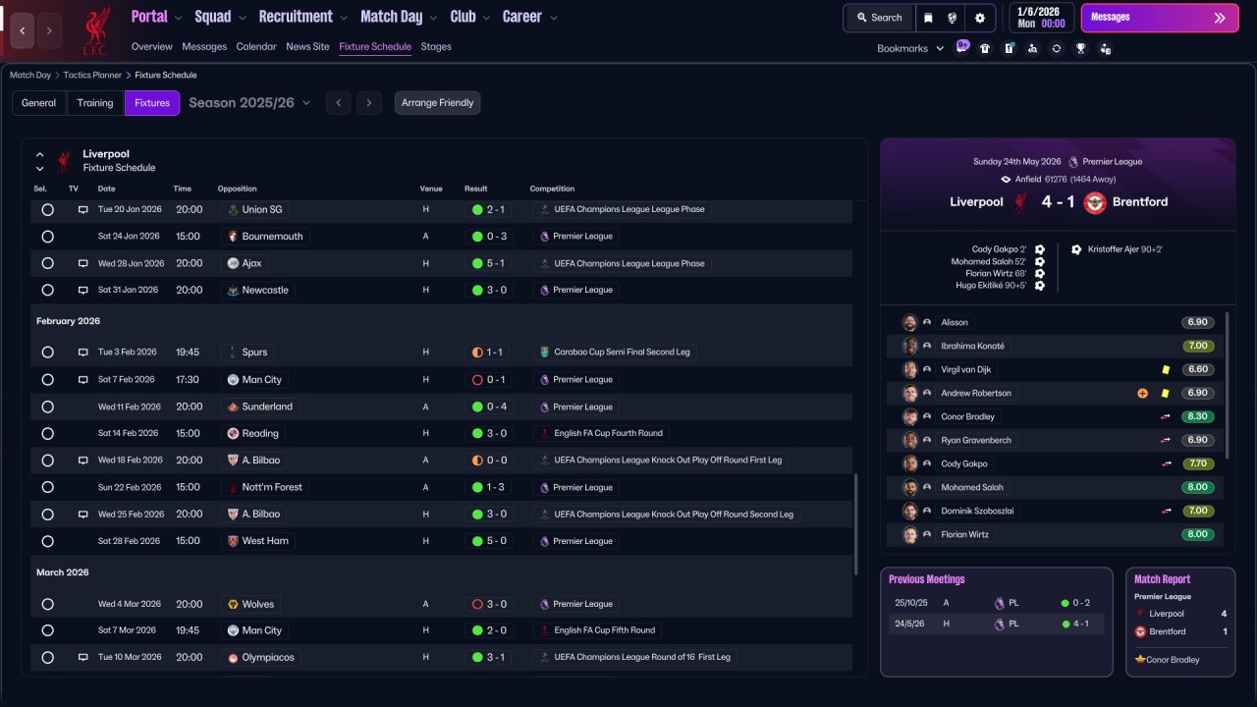The height and width of the screenshot is (707, 1257).
Task: Click the Man City 2 - 0 result
Action: [x=489, y=630]
